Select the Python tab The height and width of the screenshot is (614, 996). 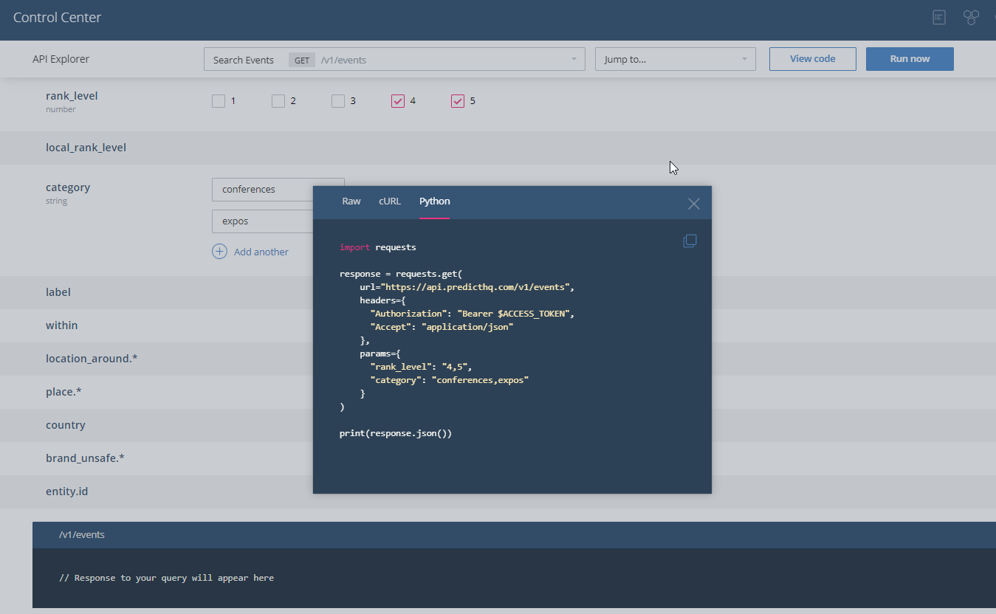(x=435, y=201)
